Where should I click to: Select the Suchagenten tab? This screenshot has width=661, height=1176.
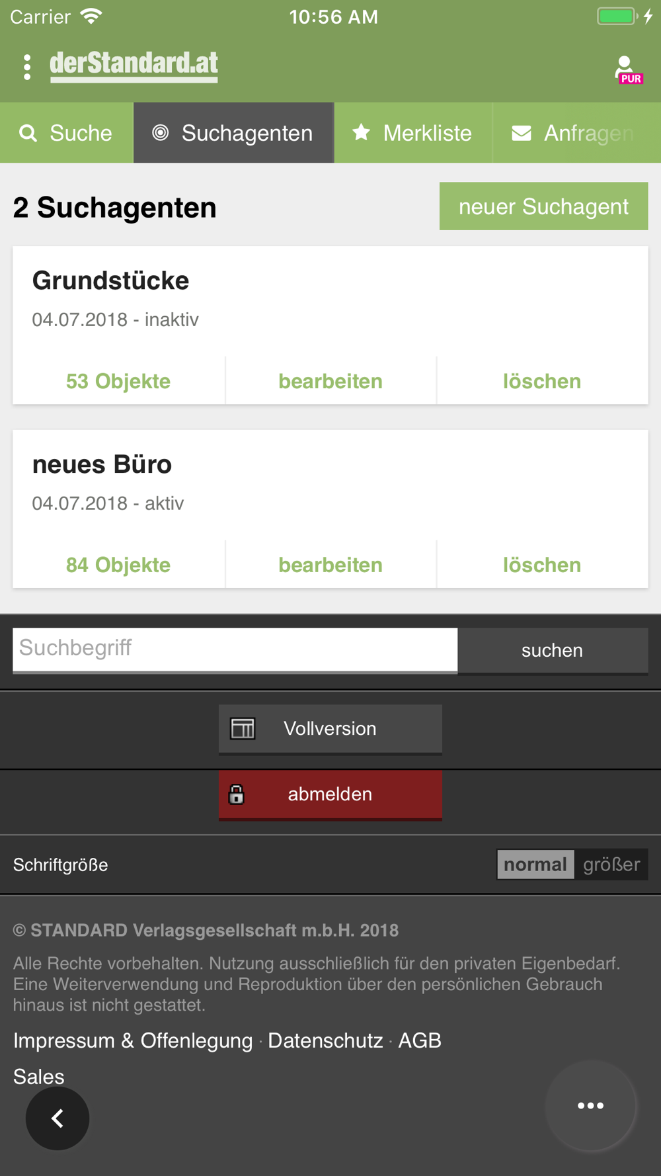point(233,133)
